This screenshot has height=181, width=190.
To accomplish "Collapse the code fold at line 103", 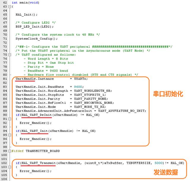I will 9,167.
